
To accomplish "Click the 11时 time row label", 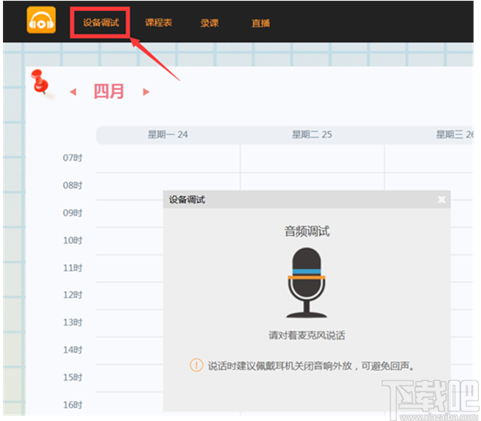I will coord(73,267).
